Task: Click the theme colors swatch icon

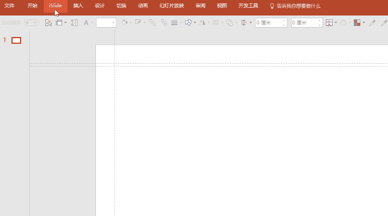Action: [x=357, y=23]
